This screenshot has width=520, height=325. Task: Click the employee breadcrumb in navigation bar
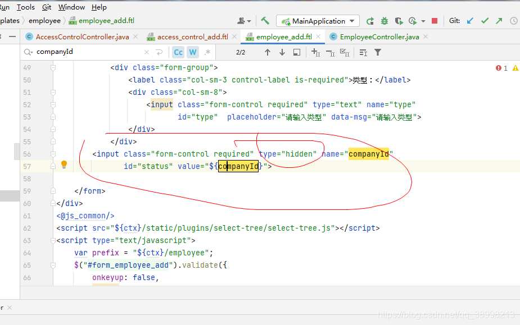[44, 21]
